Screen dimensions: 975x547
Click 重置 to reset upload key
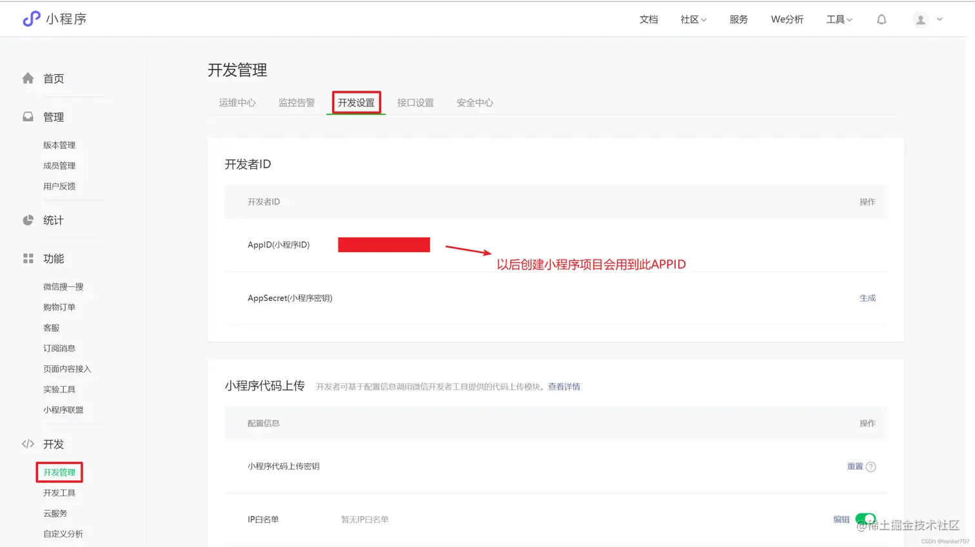[855, 466]
